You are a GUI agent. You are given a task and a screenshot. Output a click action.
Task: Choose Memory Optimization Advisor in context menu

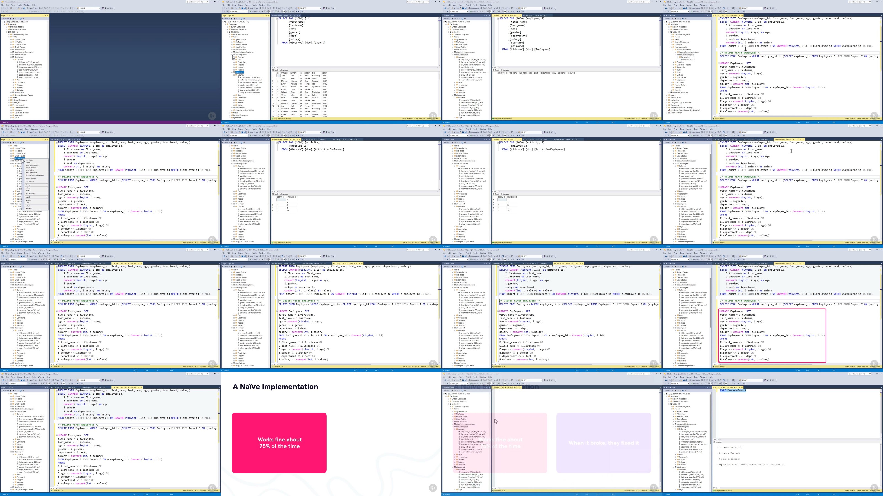point(36,175)
